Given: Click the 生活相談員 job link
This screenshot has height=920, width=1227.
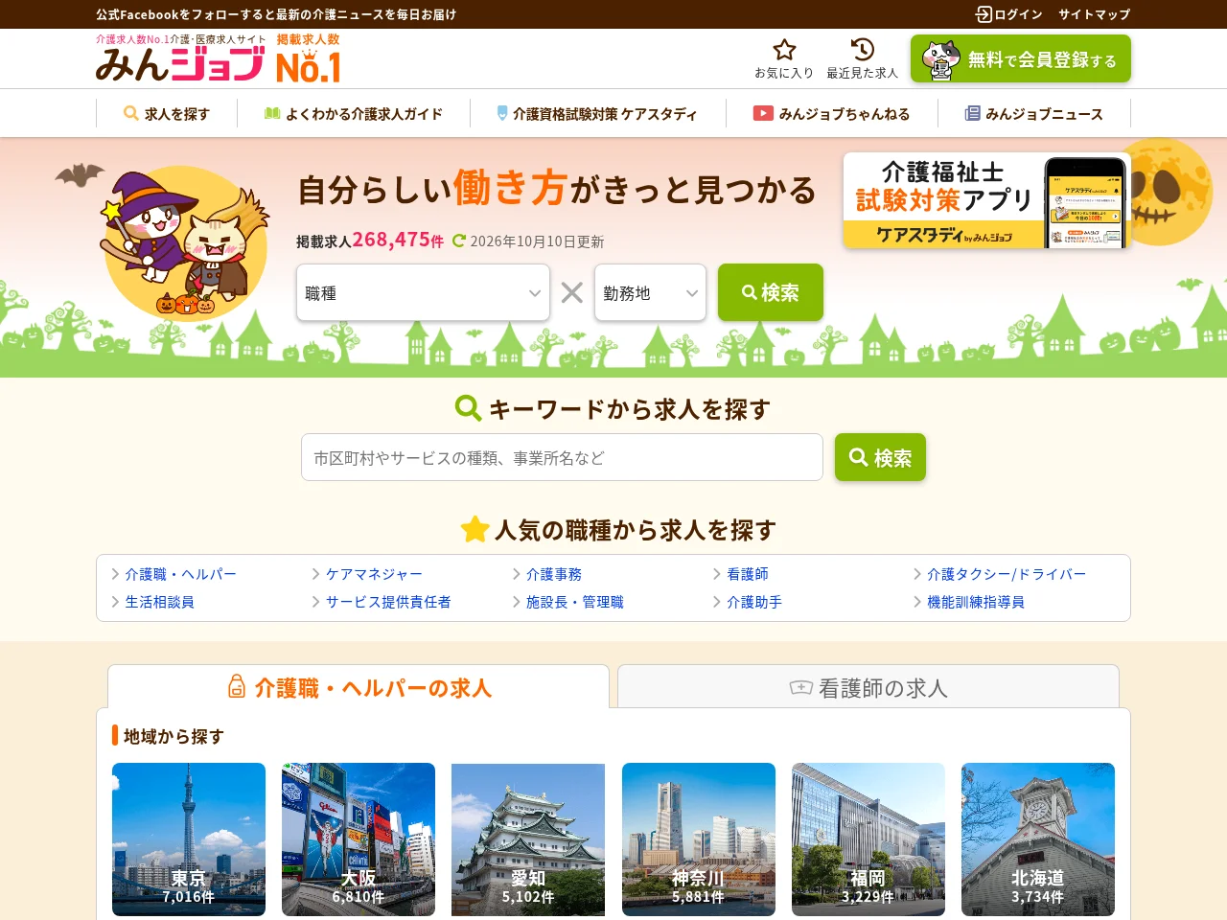Looking at the screenshot, I should (x=159, y=602).
